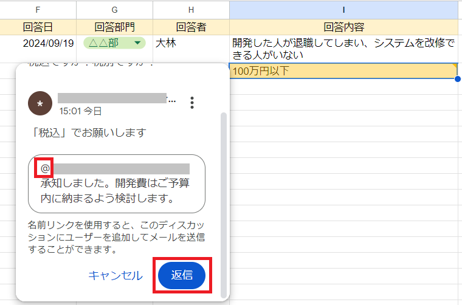Select the highlighted column I header
This screenshot has height=305, width=462.
tap(343, 10)
